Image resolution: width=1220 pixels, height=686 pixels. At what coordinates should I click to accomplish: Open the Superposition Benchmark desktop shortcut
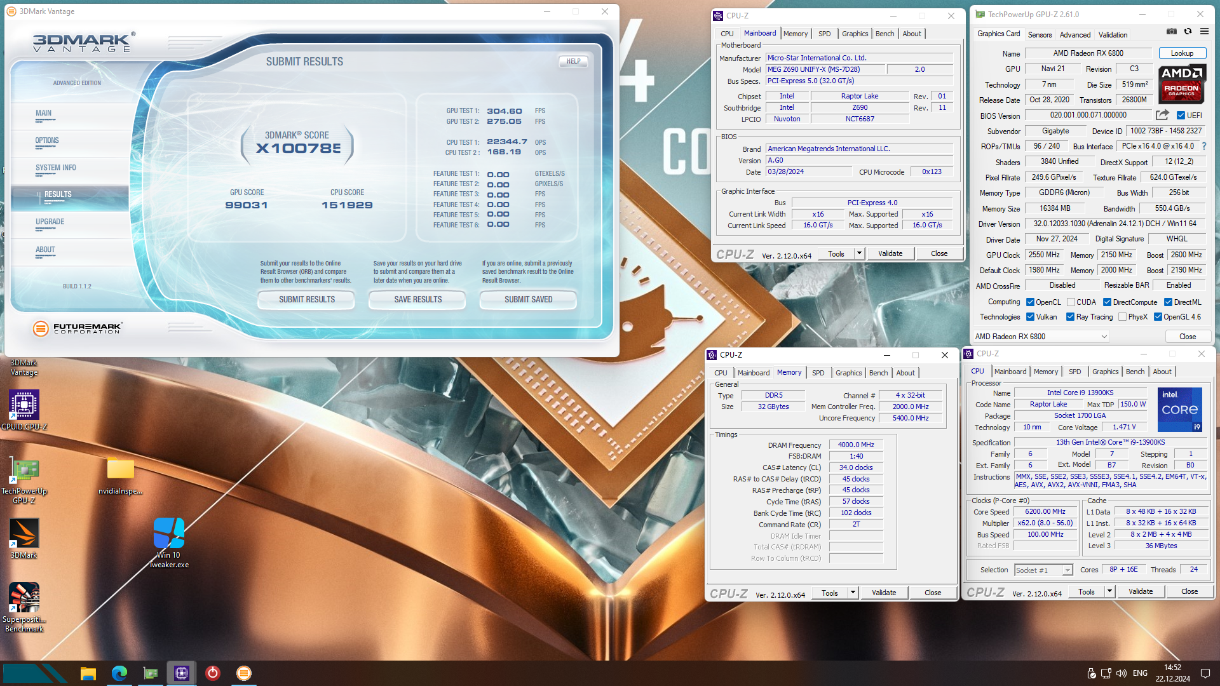click(24, 607)
